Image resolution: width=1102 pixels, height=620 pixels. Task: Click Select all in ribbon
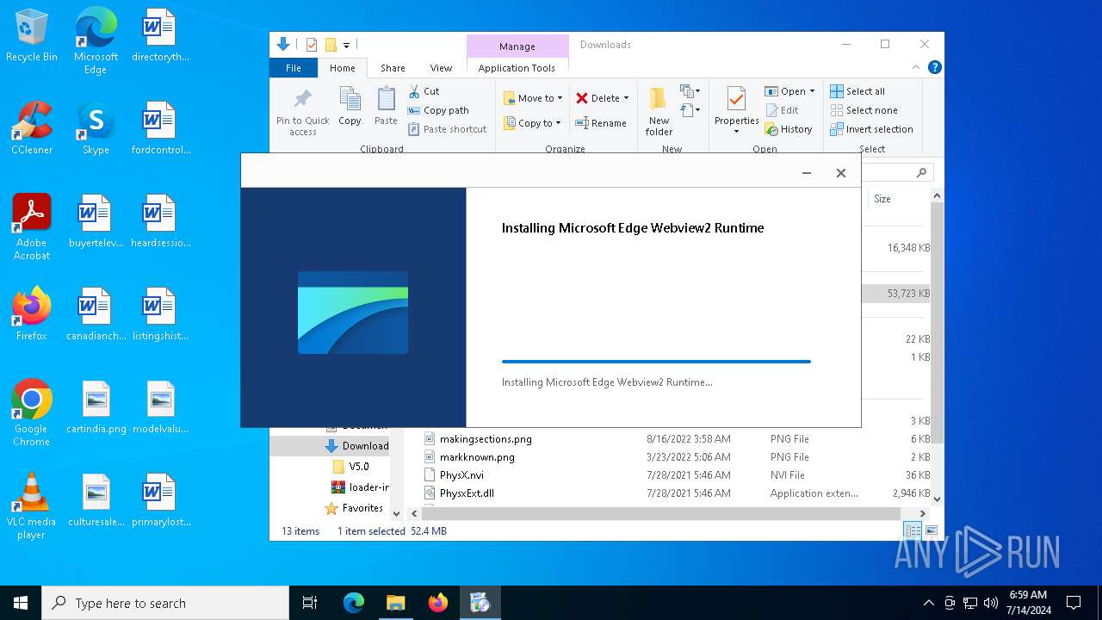tap(857, 91)
